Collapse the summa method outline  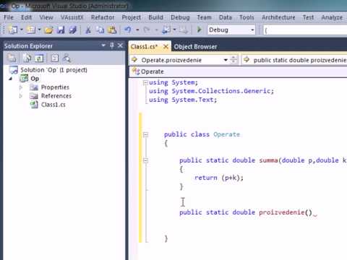(145, 160)
